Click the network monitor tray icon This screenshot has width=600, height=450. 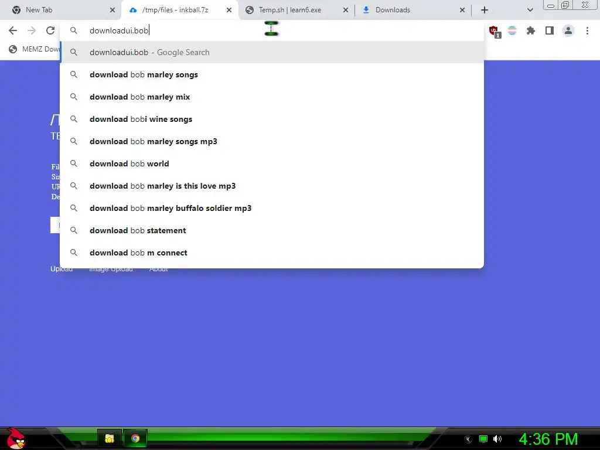[x=483, y=439]
